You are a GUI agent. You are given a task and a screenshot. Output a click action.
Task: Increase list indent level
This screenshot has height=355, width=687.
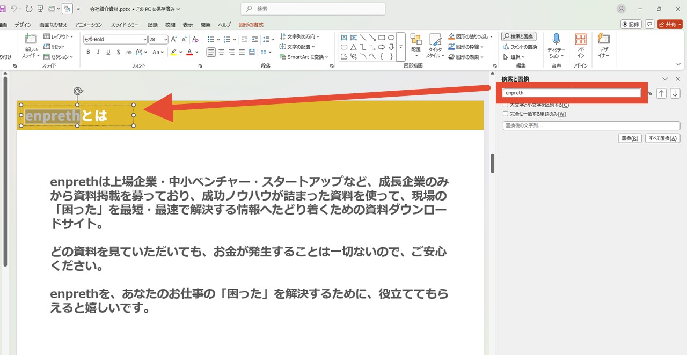255,39
